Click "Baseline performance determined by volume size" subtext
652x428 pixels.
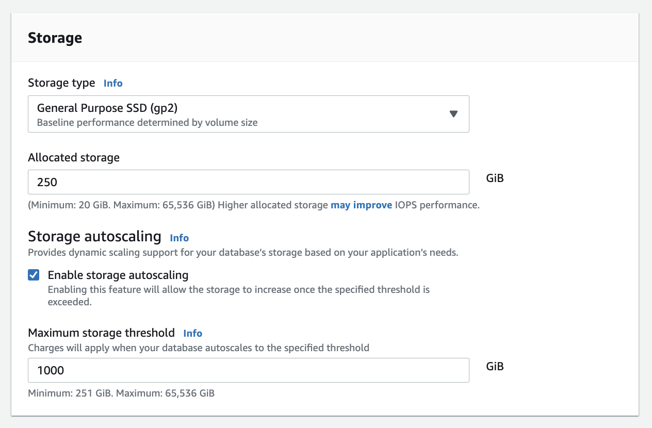click(147, 123)
